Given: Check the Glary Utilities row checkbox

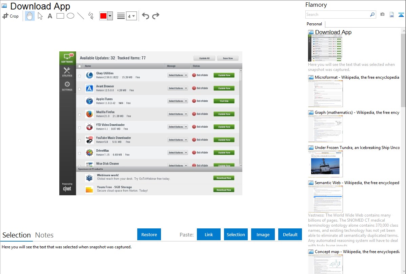Looking at the screenshot, I should pos(80,76).
